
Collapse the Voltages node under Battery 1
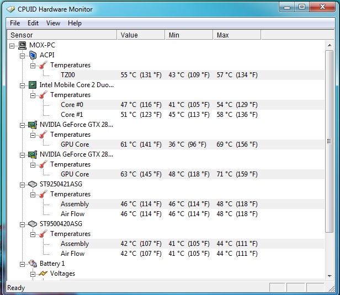33,274
